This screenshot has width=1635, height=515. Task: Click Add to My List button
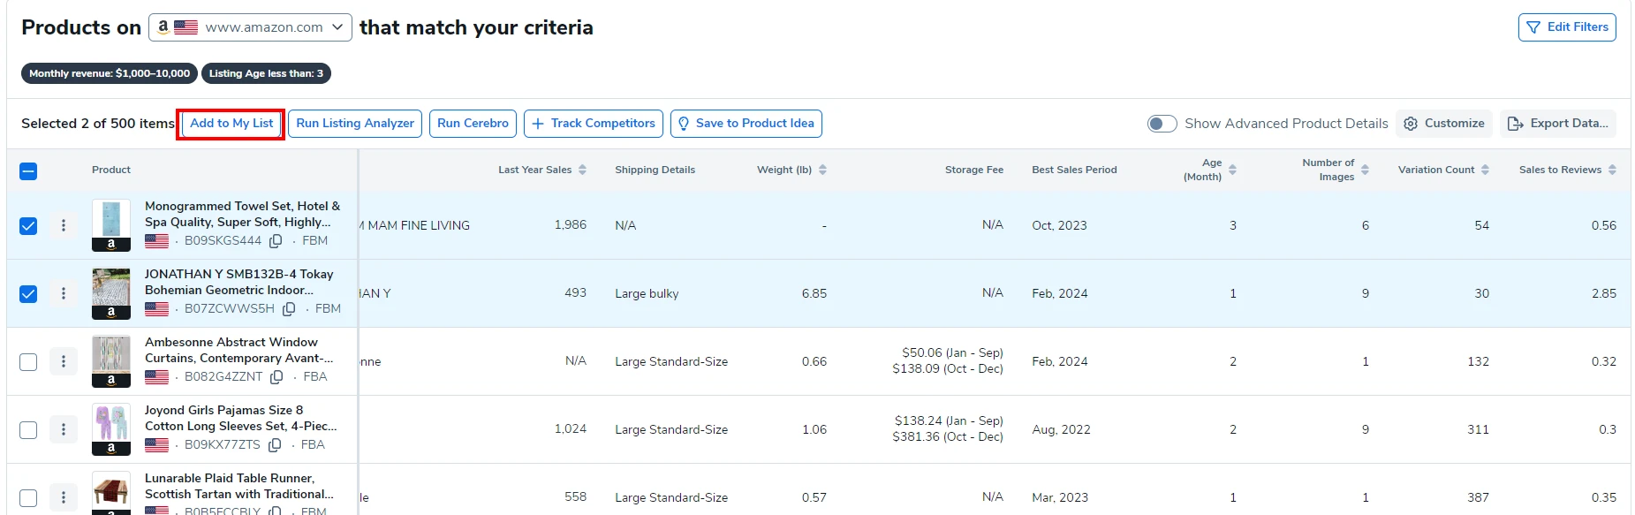[x=231, y=124]
